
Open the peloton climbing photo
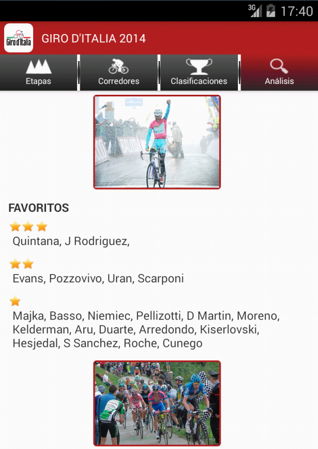click(x=157, y=403)
